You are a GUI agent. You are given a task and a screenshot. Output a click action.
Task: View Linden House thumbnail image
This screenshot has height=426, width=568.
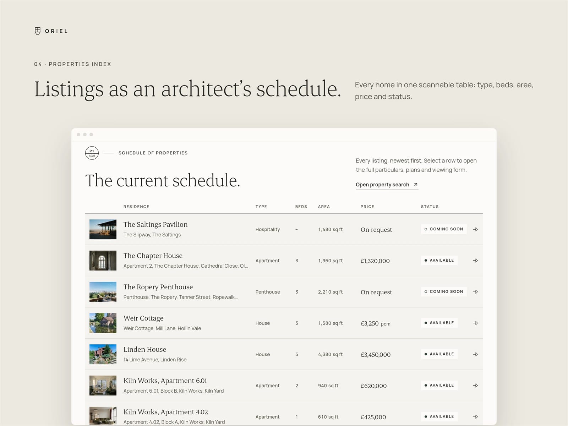click(x=103, y=354)
